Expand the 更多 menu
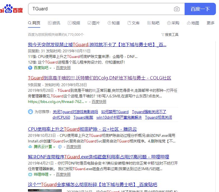Screen dimensions: 219x192 tap(211, 23)
